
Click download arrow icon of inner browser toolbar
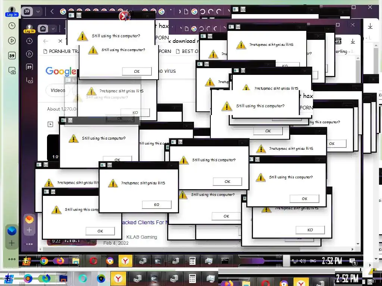tap(353, 41)
